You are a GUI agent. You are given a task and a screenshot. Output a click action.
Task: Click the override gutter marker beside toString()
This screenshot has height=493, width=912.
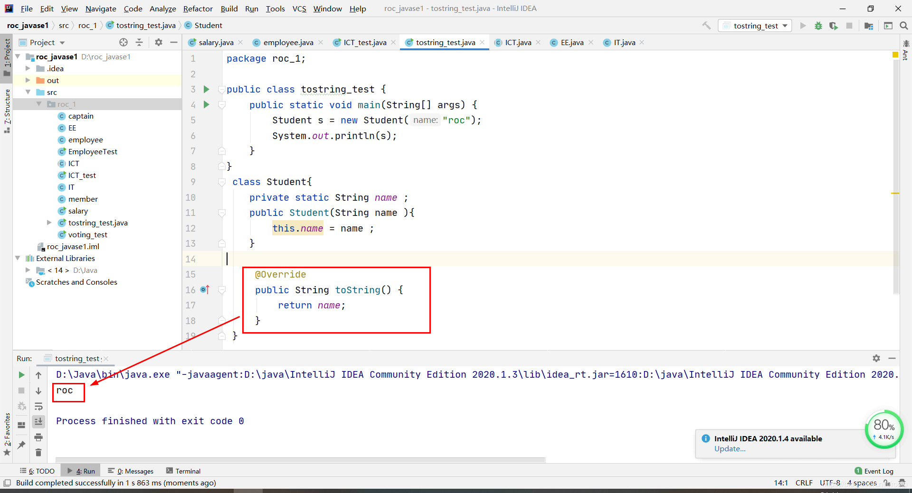205,289
